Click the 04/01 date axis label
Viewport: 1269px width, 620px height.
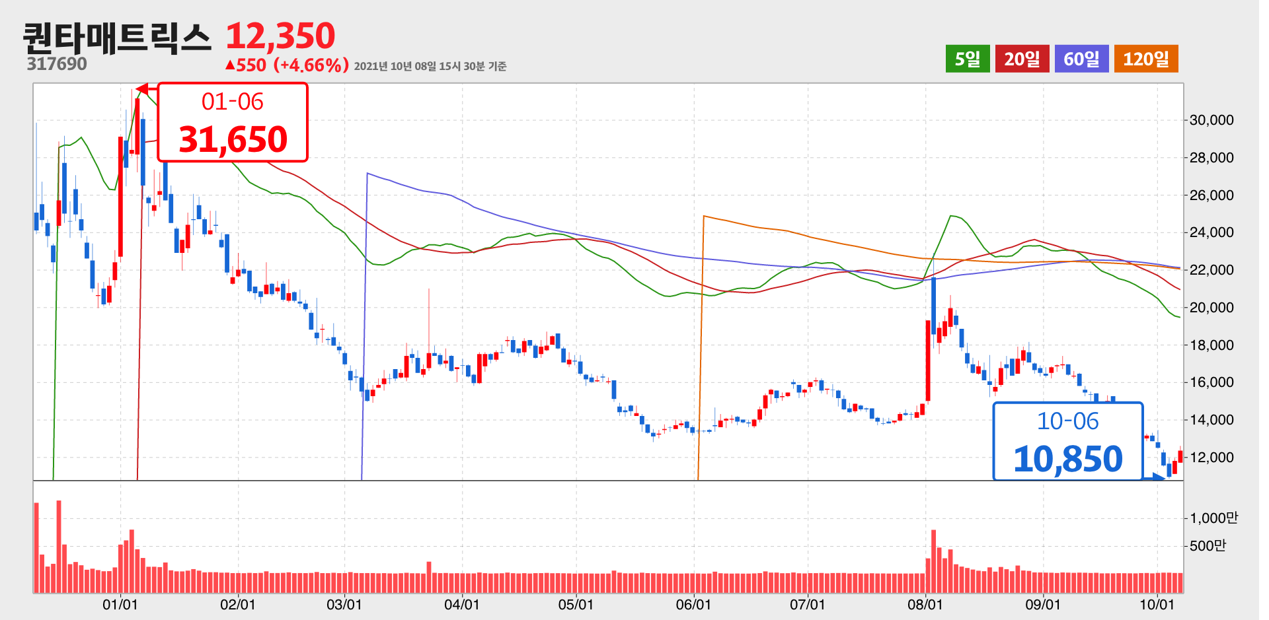point(462,605)
